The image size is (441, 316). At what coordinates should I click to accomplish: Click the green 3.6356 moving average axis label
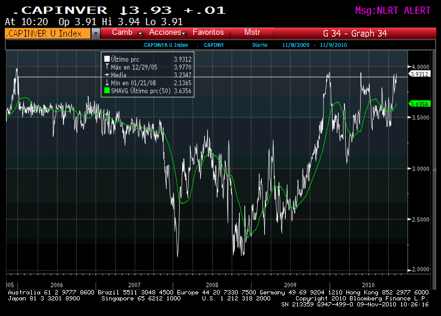419,104
